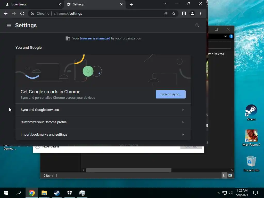Open the volume tray icon
The width and height of the screenshot is (264, 198).
(230, 193)
